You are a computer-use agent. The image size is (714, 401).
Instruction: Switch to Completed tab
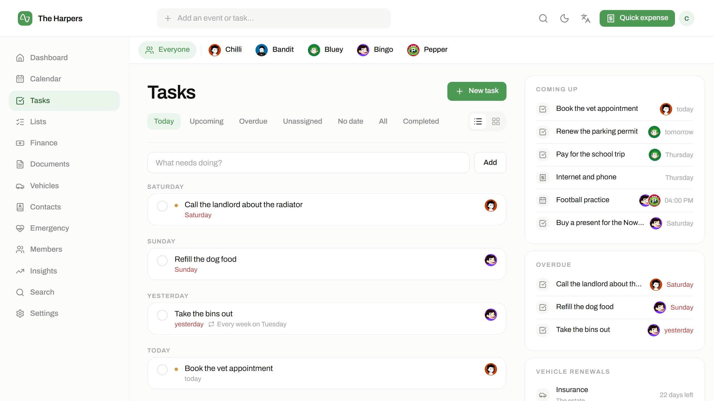421,121
